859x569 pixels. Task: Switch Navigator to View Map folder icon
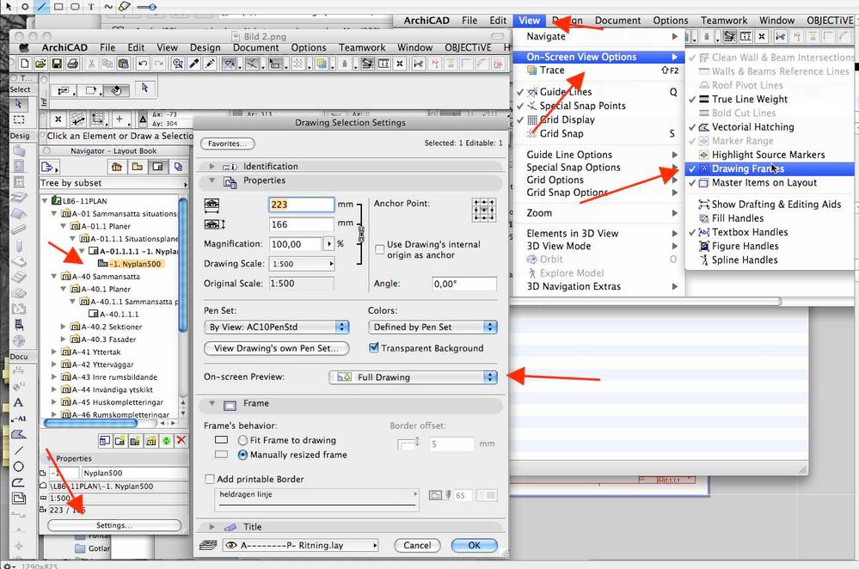(137, 167)
